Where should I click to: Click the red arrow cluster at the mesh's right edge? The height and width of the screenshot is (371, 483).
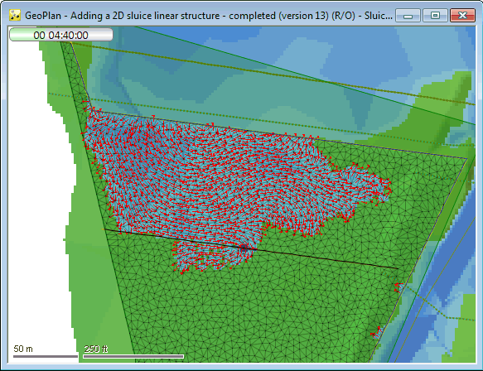(x=398, y=287)
